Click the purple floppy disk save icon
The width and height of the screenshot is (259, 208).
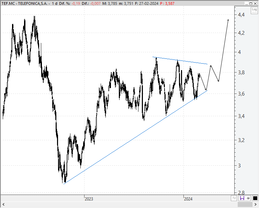point(242,198)
